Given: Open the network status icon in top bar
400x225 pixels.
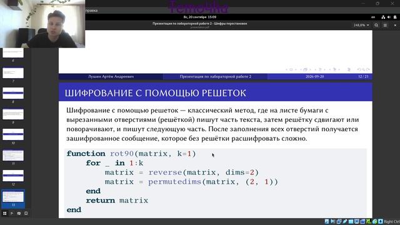Looking at the screenshot, I should tap(383, 17).
